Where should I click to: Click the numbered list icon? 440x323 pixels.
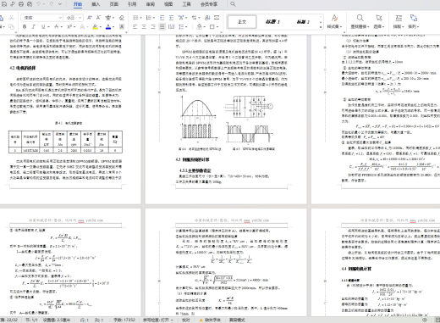149,18
